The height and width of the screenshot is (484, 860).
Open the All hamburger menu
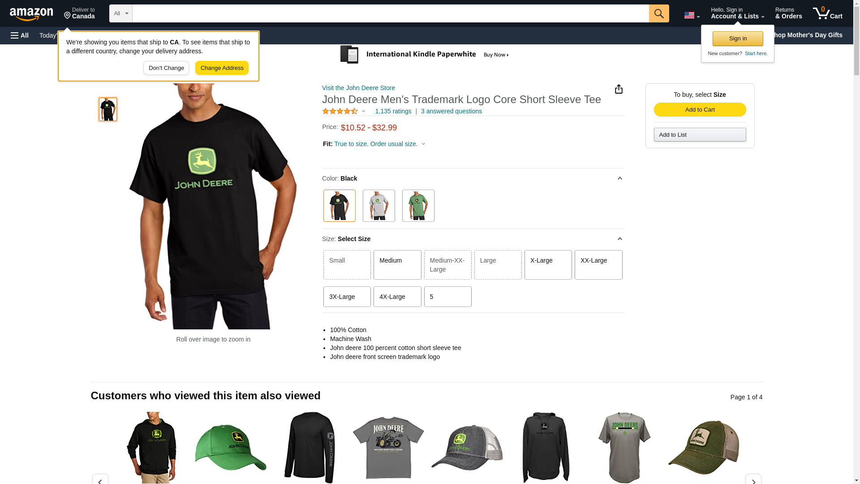(20, 35)
